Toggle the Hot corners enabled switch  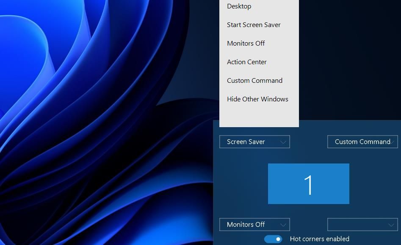pos(273,239)
